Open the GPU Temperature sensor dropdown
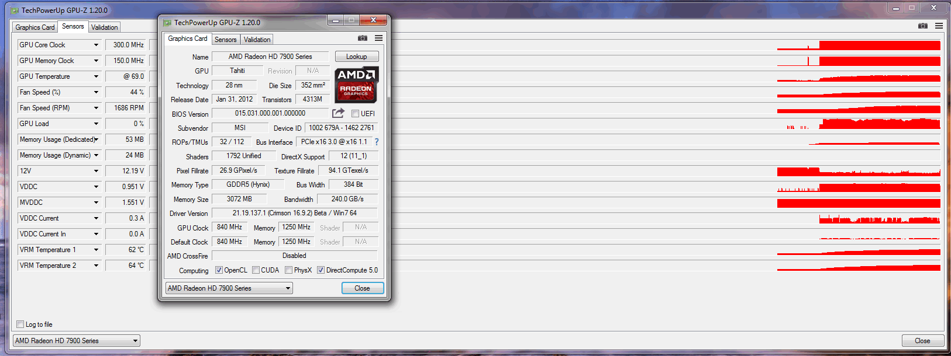 pyautogui.click(x=97, y=76)
